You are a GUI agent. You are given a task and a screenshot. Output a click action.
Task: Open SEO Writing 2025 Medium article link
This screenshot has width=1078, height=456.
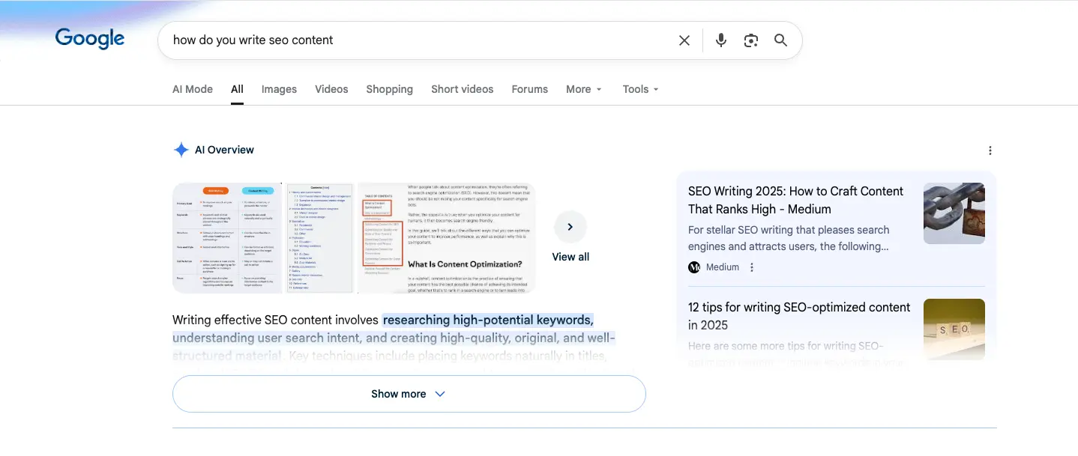pyautogui.click(x=795, y=200)
